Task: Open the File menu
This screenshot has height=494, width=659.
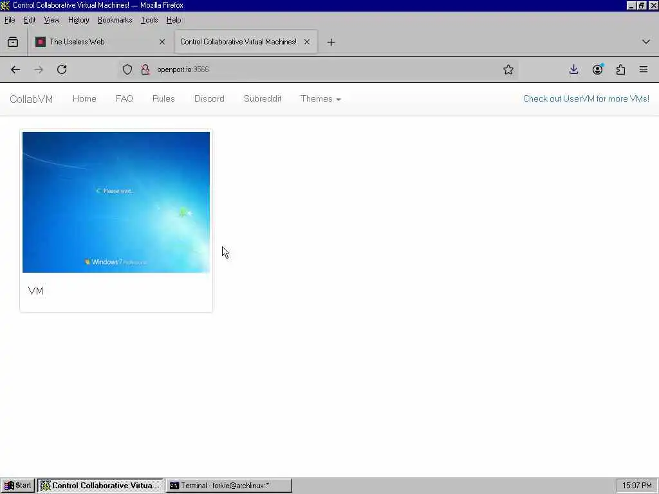Action: click(x=10, y=20)
